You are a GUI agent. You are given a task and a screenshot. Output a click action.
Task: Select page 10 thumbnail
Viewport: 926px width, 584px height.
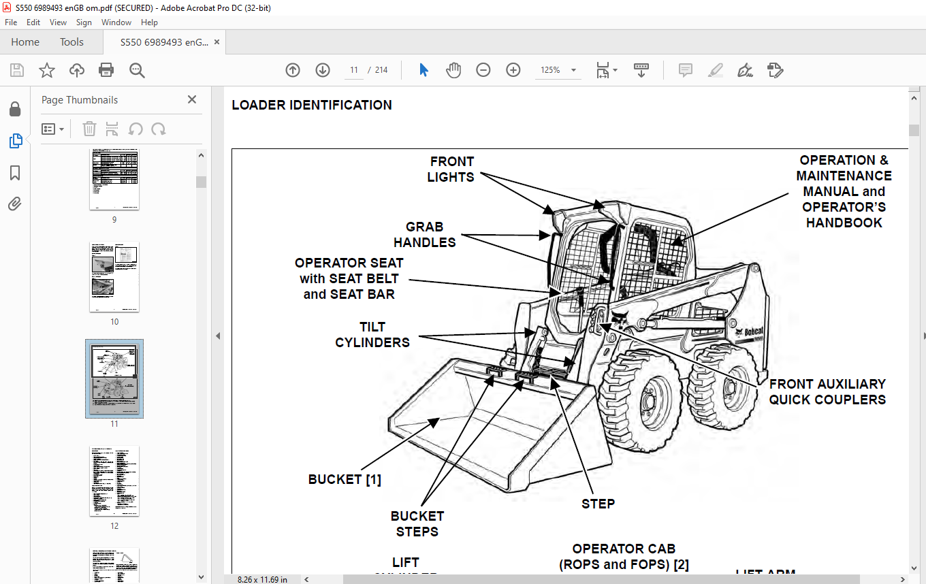click(114, 276)
